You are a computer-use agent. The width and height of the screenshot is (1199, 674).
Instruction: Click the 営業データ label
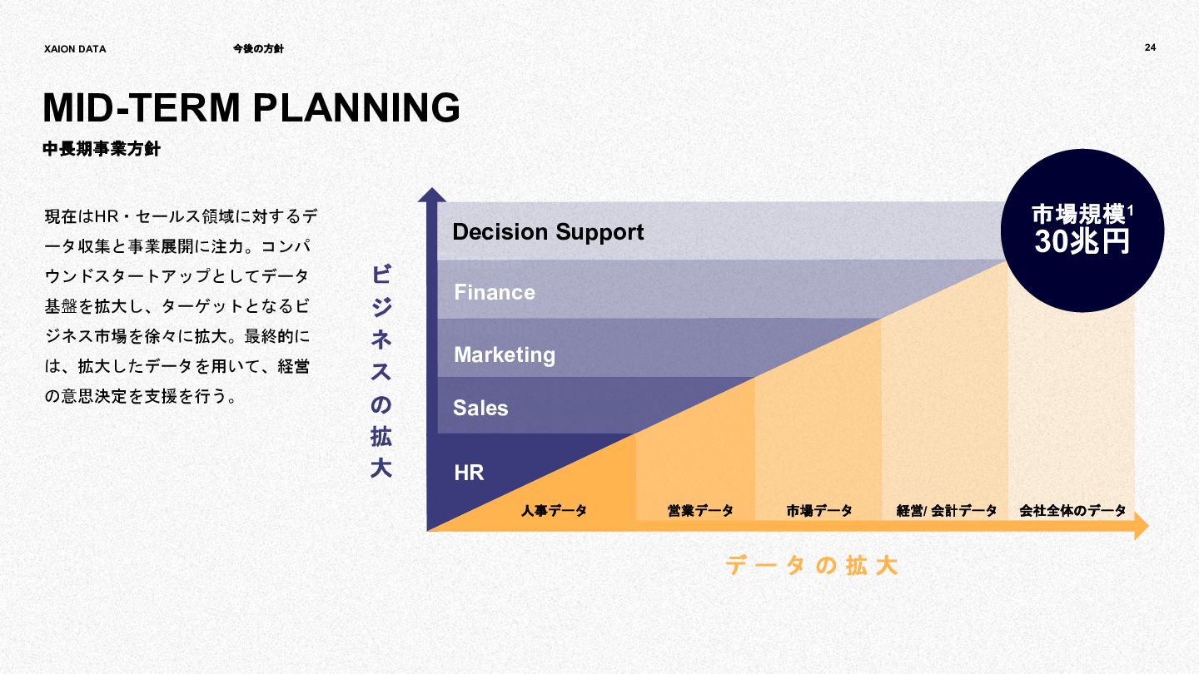700,510
